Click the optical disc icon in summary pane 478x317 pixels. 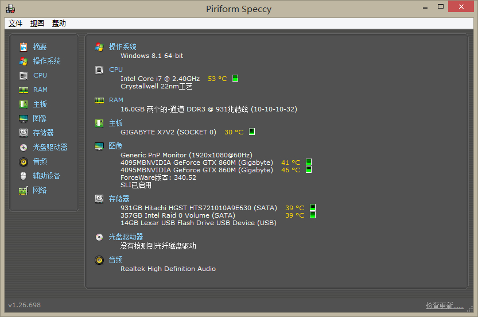pos(99,237)
